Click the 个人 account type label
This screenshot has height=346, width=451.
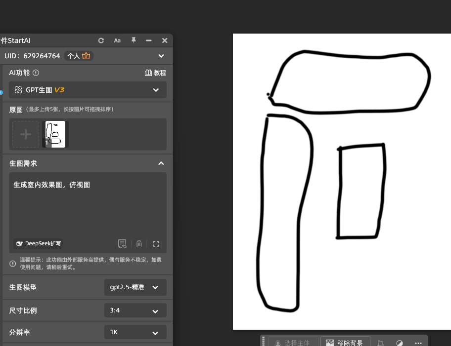point(73,56)
